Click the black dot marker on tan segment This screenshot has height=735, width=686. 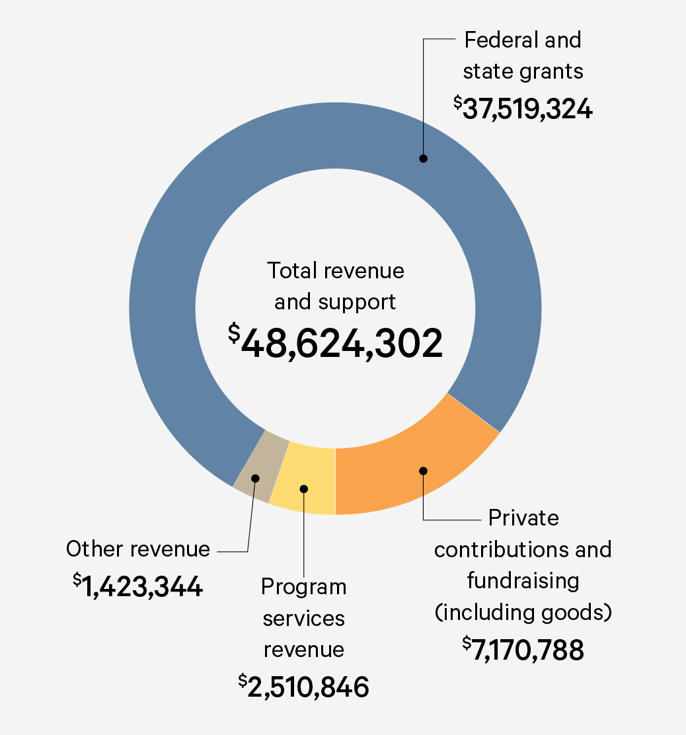coord(256,478)
